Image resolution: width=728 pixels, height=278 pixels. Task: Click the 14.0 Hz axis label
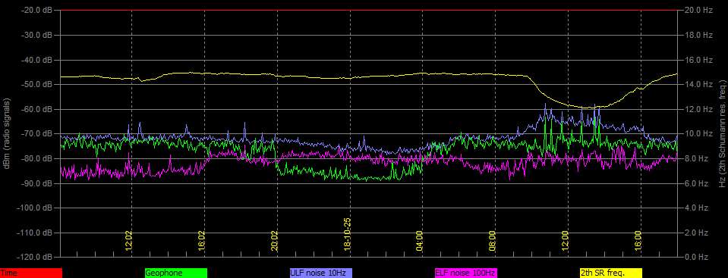tap(699, 84)
